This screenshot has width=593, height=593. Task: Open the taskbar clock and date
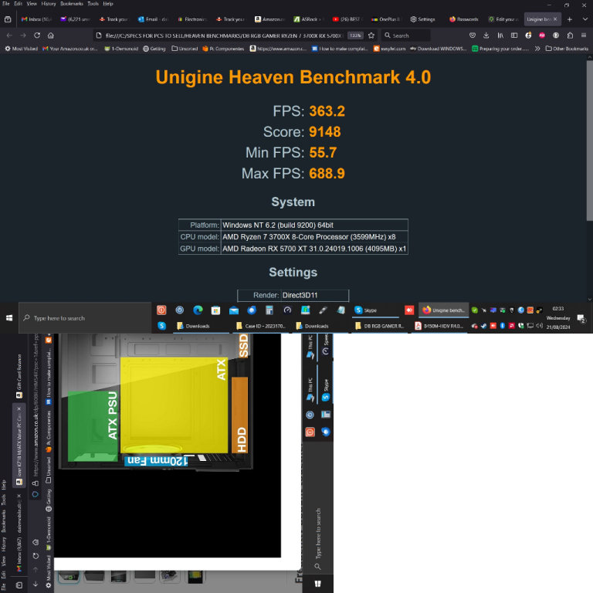[x=558, y=318]
